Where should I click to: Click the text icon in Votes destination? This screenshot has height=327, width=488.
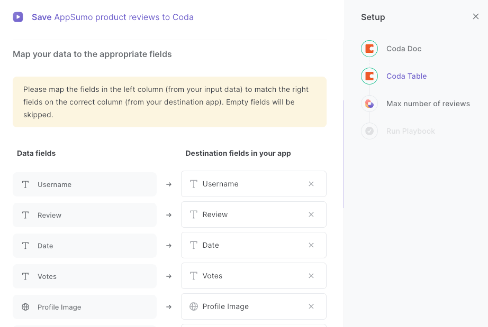pyautogui.click(x=193, y=276)
